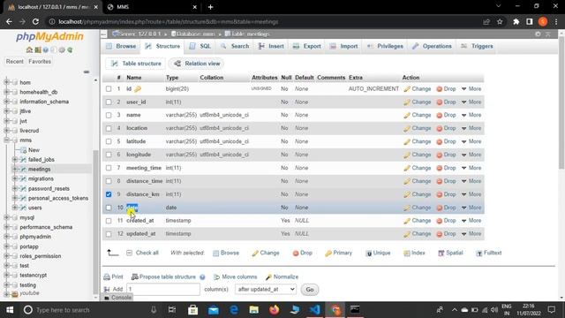565x318 pixels.
Task: Expand the users table tree node
Action: click(15, 208)
